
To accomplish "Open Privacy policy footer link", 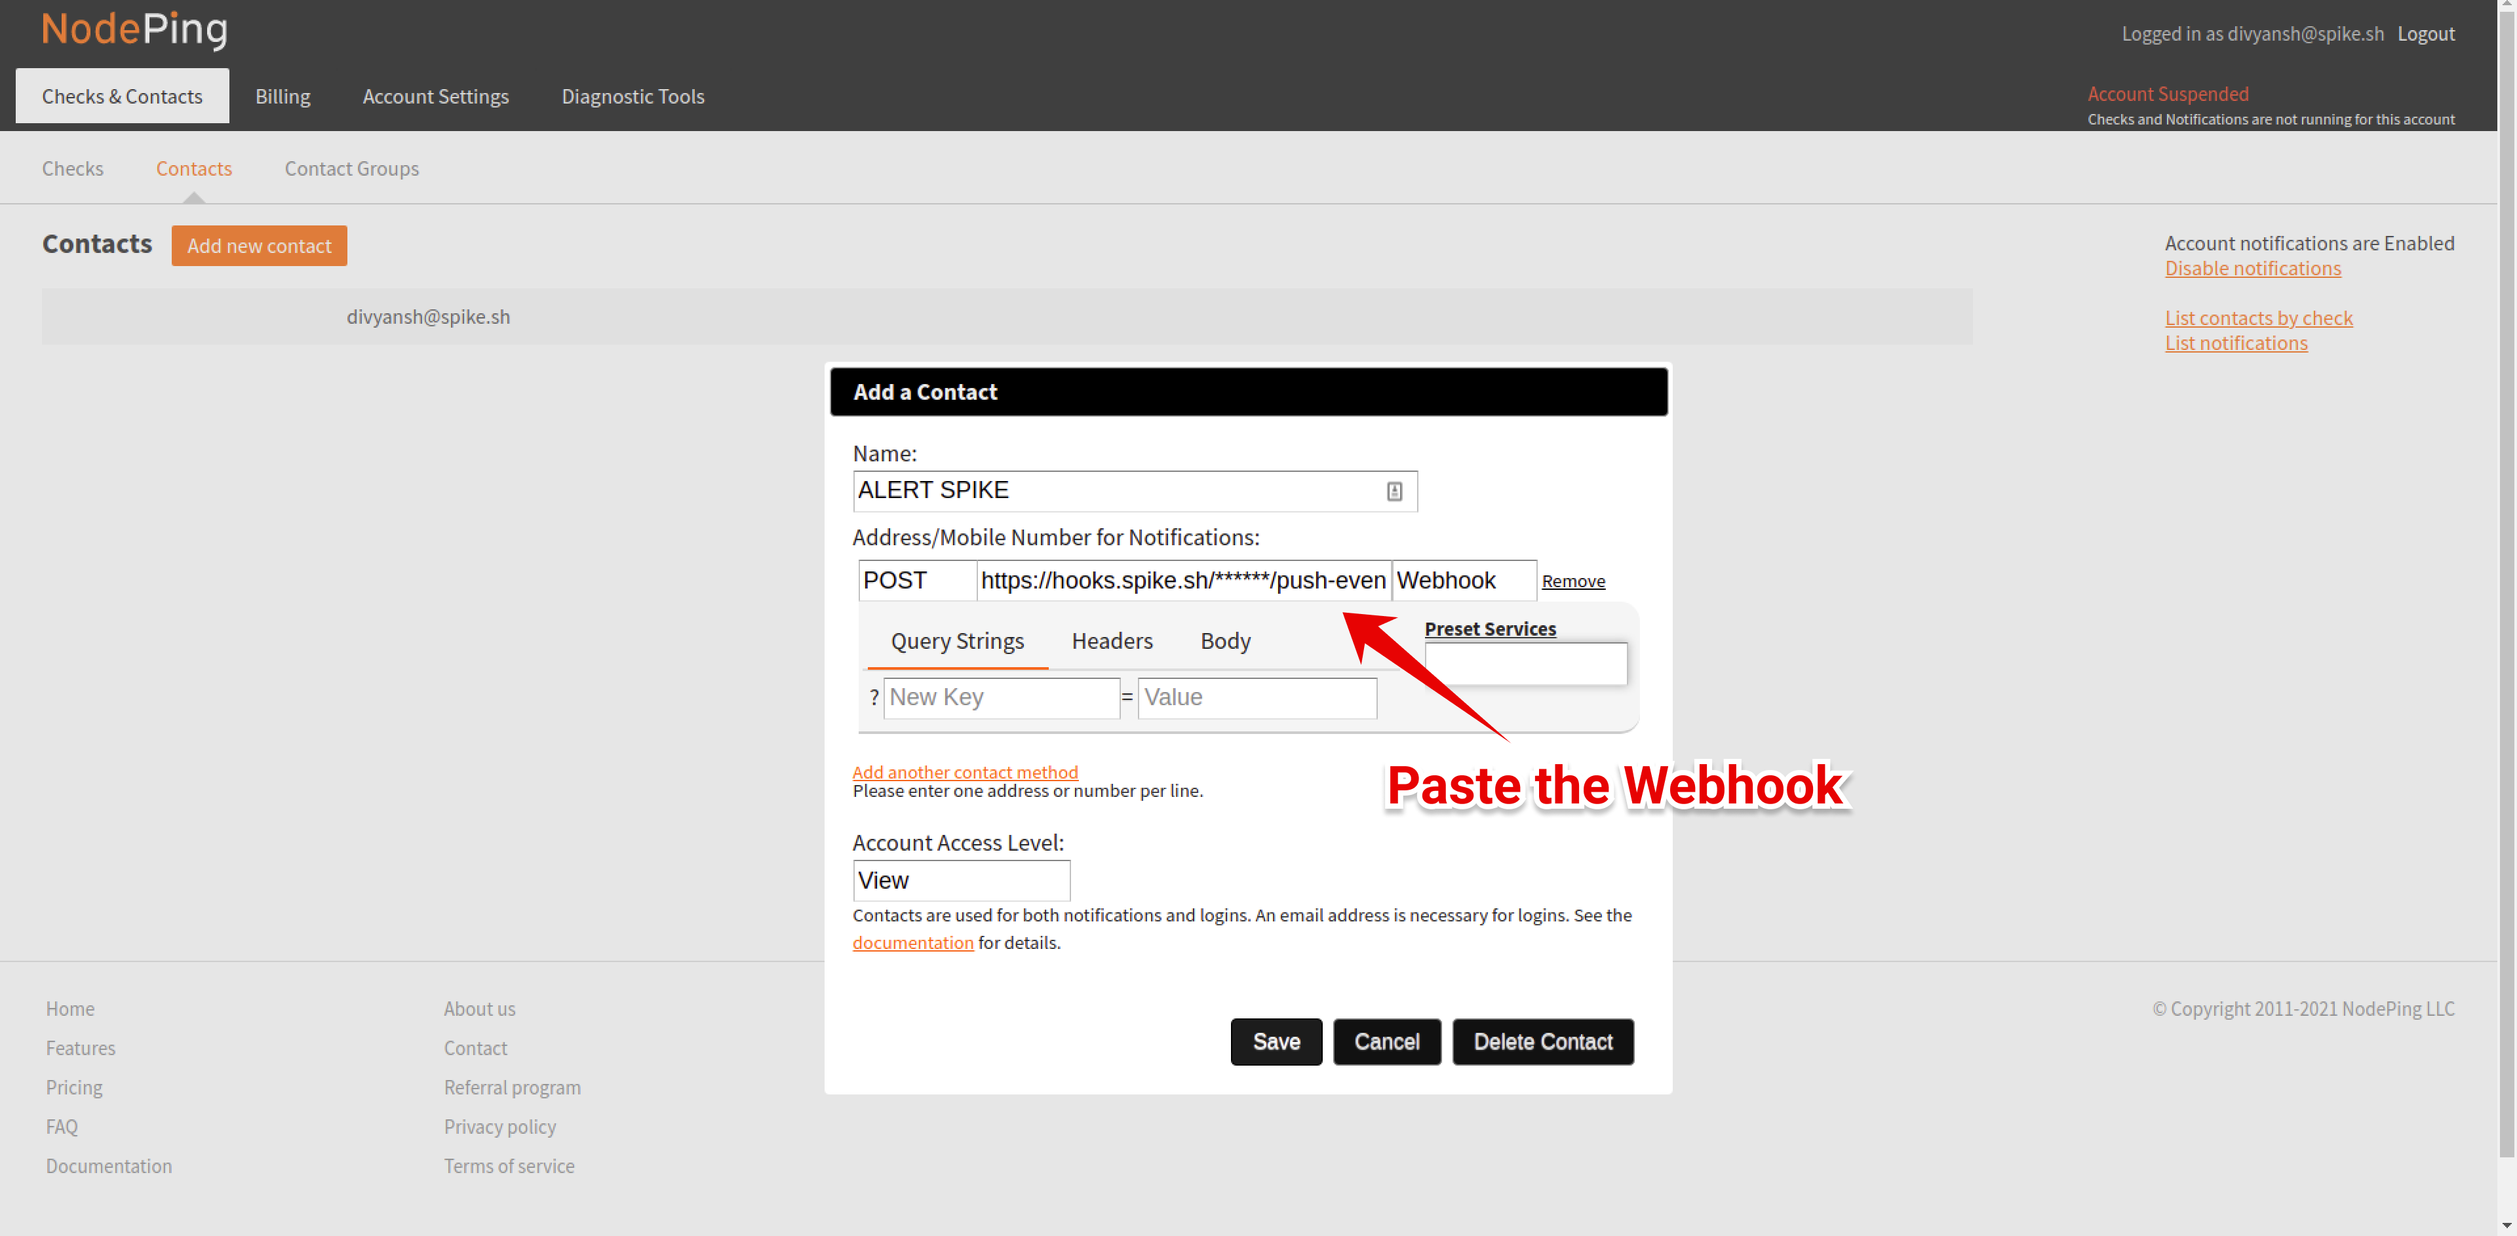I will pos(500,1127).
